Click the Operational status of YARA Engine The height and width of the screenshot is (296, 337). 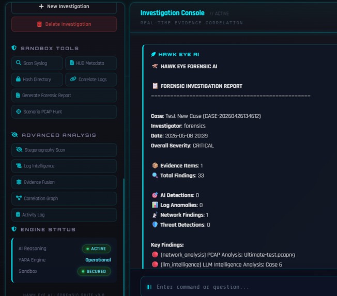pos(98,260)
